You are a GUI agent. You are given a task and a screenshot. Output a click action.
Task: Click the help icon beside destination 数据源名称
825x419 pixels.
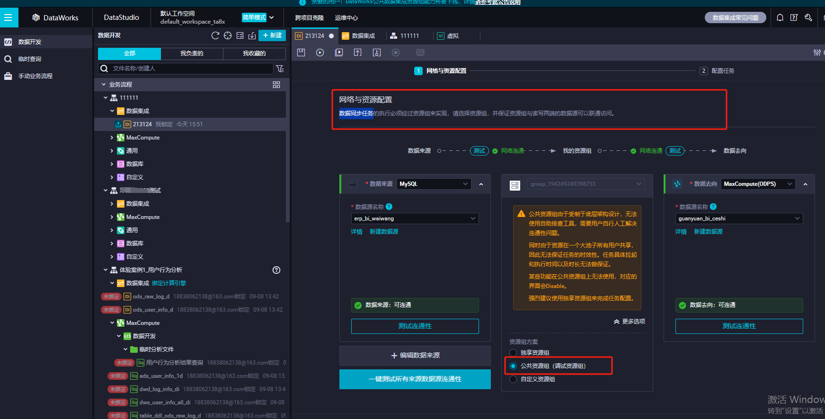point(713,207)
